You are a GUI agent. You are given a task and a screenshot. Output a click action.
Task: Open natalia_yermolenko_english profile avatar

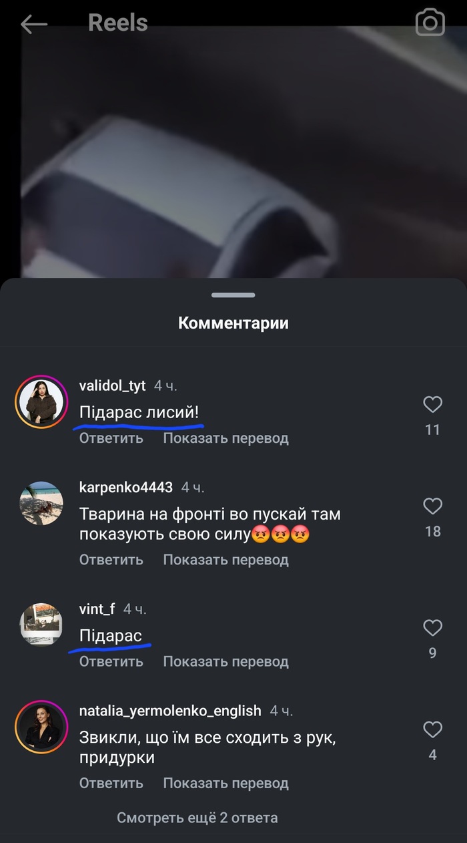[41, 727]
